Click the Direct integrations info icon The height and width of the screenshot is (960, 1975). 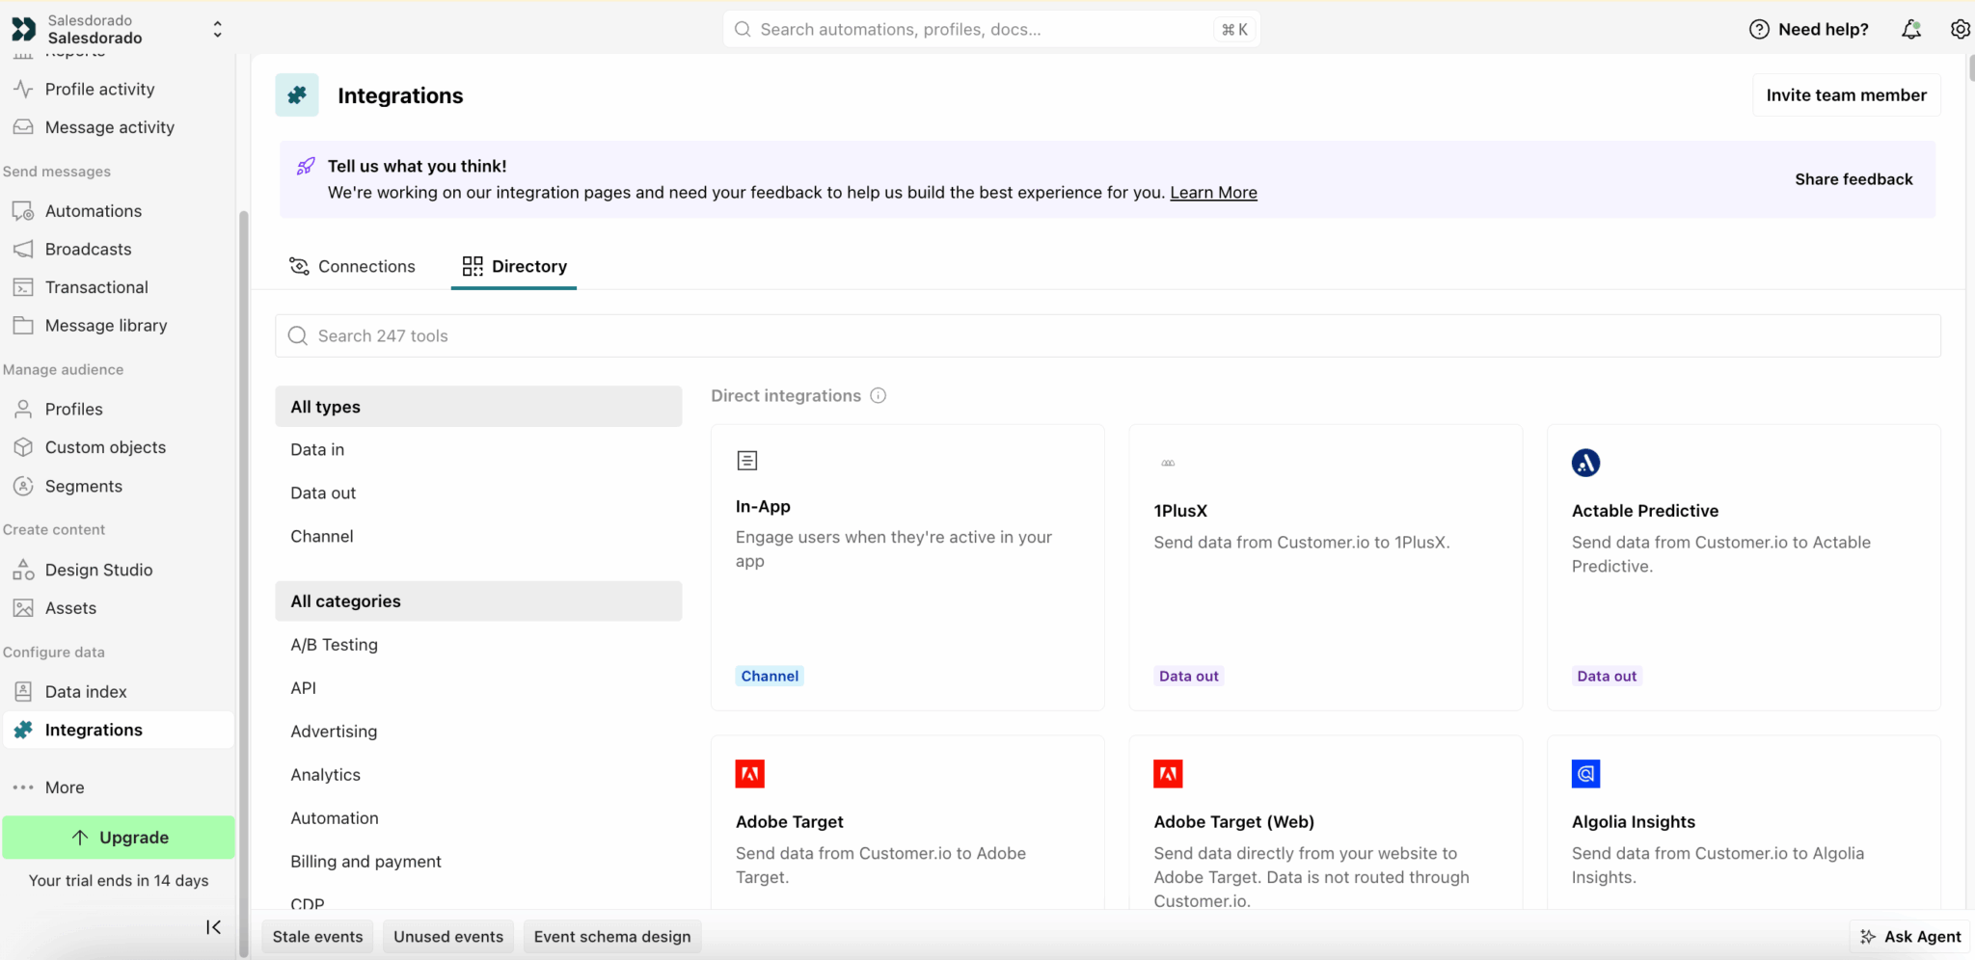(878, 395)
